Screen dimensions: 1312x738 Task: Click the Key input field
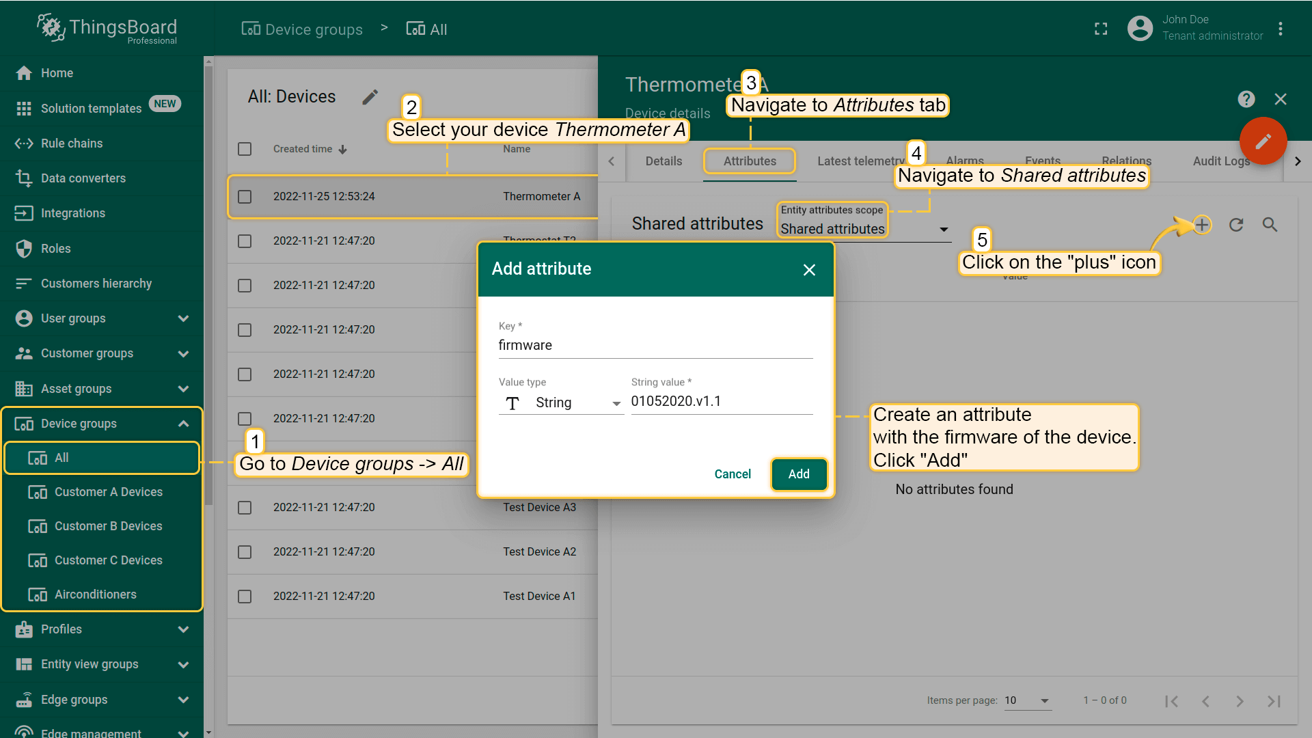point(655,345)
